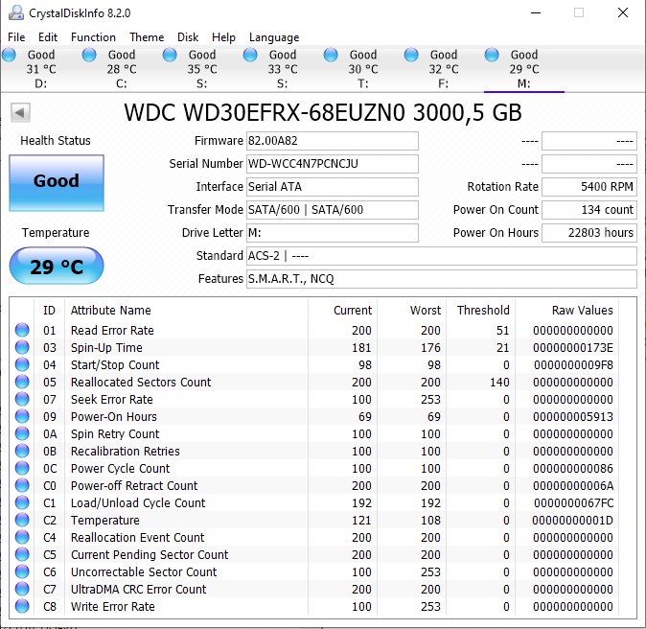Go to previous disk with left arrow
The image size is (646, 629).
pos(19,113)
